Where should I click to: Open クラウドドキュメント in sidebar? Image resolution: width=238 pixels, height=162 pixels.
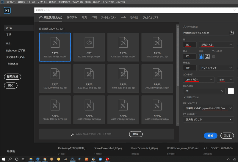15,57
